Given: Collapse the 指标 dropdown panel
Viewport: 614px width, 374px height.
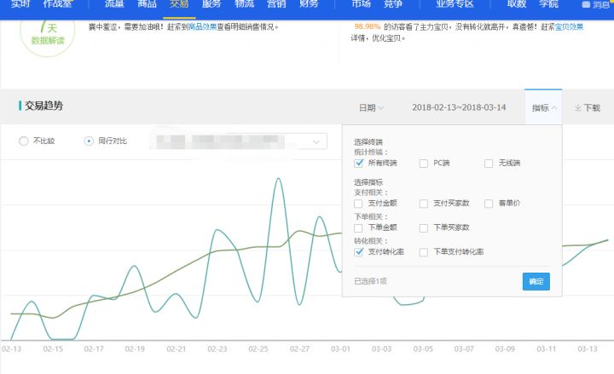Looking at the screenshot, I should pyautogui.click(x=545, y=108).
